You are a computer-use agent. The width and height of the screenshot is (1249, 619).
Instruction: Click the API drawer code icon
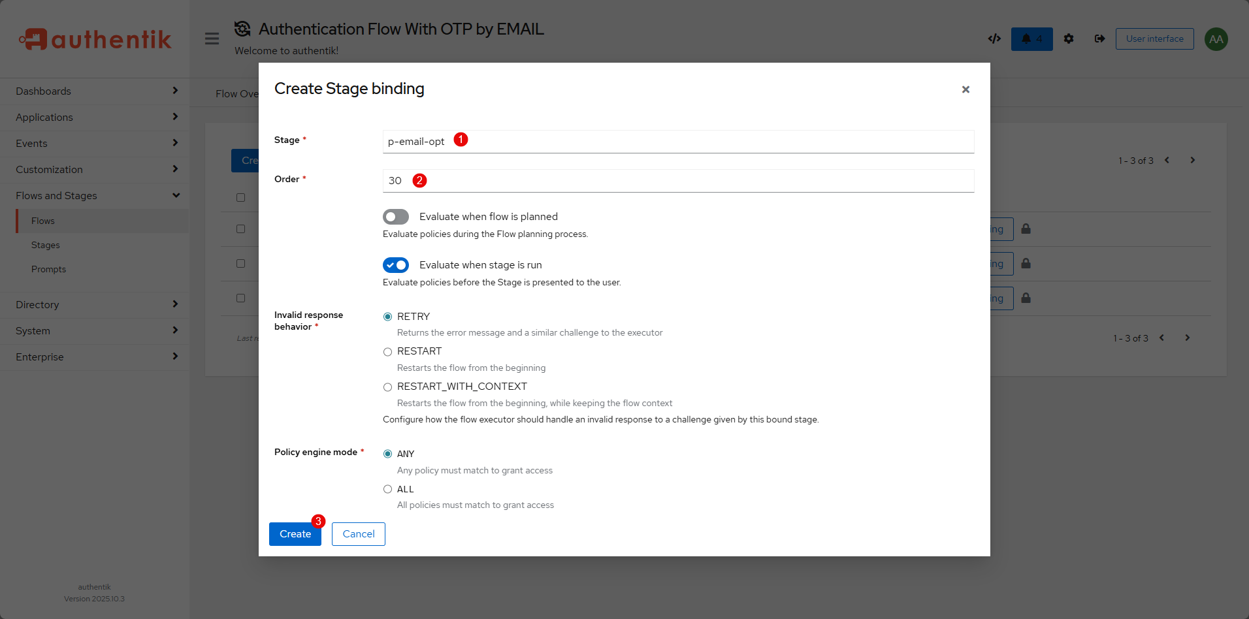[x=994, y=39]
